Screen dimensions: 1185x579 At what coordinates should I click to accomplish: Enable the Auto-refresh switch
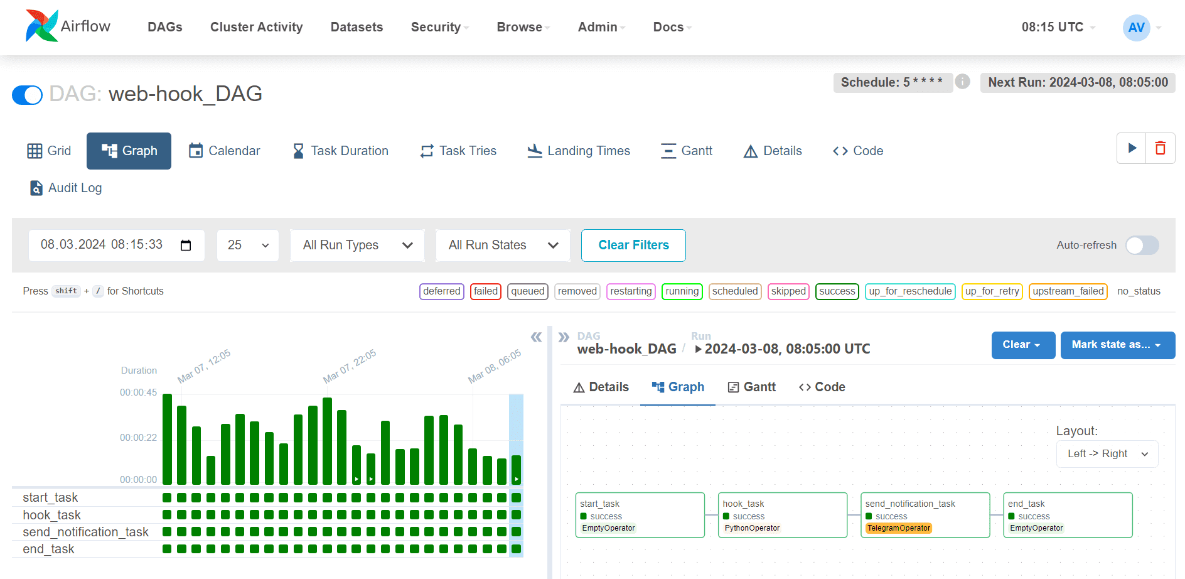click(x=1142, y=245)
